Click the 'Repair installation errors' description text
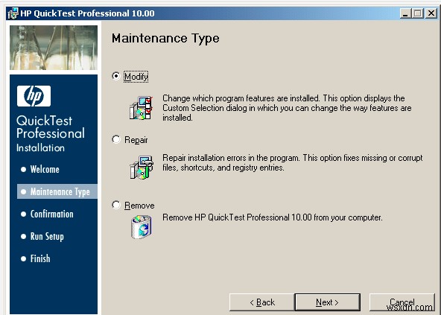This screenshot has height=315, width=441. (x=293, y=162)
